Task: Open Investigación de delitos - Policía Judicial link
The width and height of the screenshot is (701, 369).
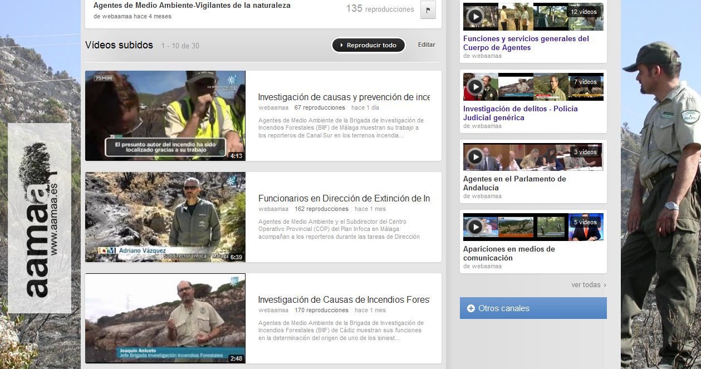Action: tap(520, 113)
